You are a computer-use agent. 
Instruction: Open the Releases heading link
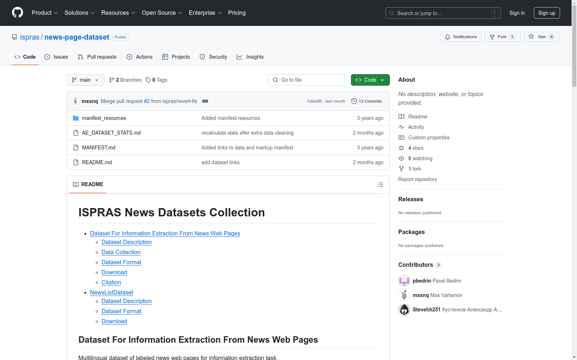tap(411, 199)
